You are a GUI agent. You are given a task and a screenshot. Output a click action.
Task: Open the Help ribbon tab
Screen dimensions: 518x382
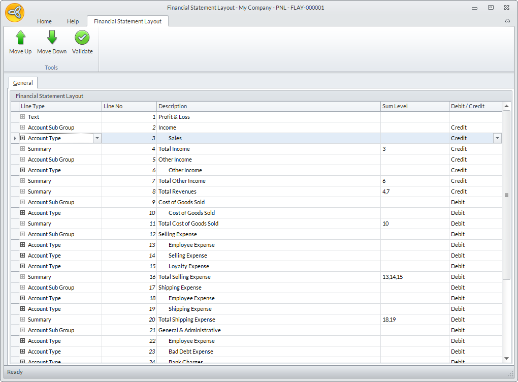tap(73, 21)
